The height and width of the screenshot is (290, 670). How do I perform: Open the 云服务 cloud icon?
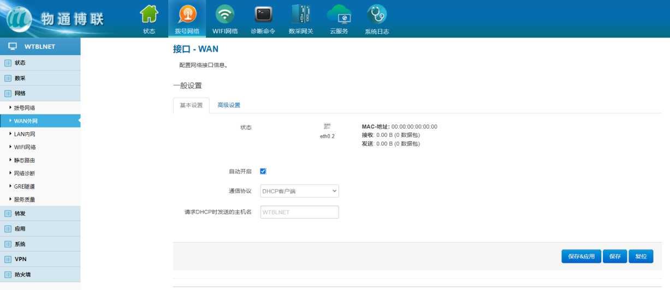[339, 14]
